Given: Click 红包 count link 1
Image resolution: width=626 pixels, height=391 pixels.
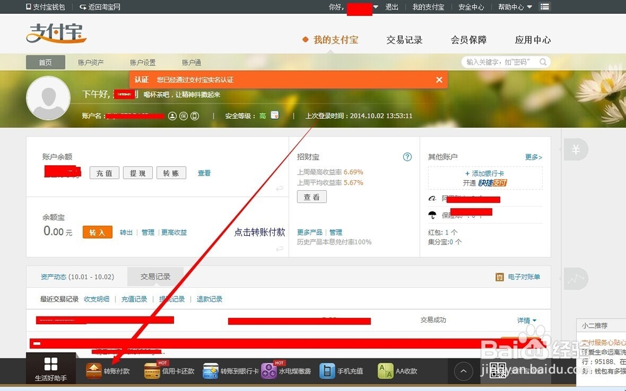Looking at the screenshot, I should 447,232.
